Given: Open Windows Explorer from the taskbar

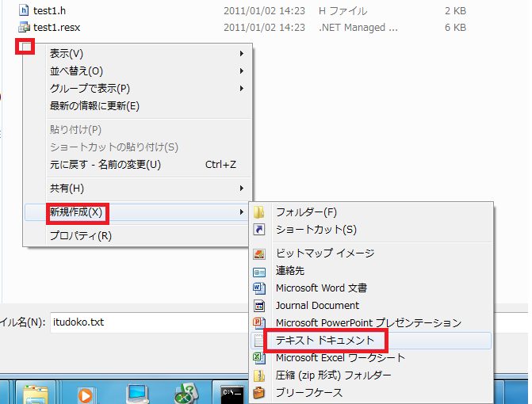Looking at the screenshot, I should point(34,393).
